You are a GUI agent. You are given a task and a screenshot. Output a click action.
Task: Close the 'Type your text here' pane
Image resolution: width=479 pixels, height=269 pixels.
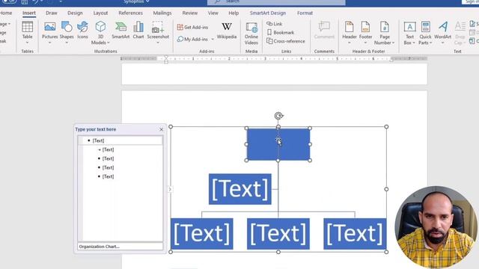162,129
